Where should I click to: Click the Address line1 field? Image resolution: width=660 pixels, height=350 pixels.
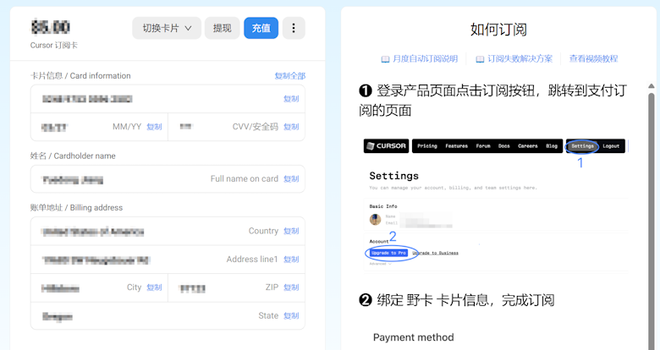tap(168, 260)
